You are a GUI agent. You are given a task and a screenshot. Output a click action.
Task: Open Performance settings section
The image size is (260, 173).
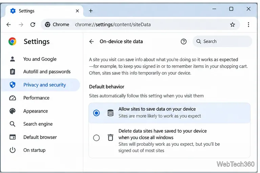[41, 98]
